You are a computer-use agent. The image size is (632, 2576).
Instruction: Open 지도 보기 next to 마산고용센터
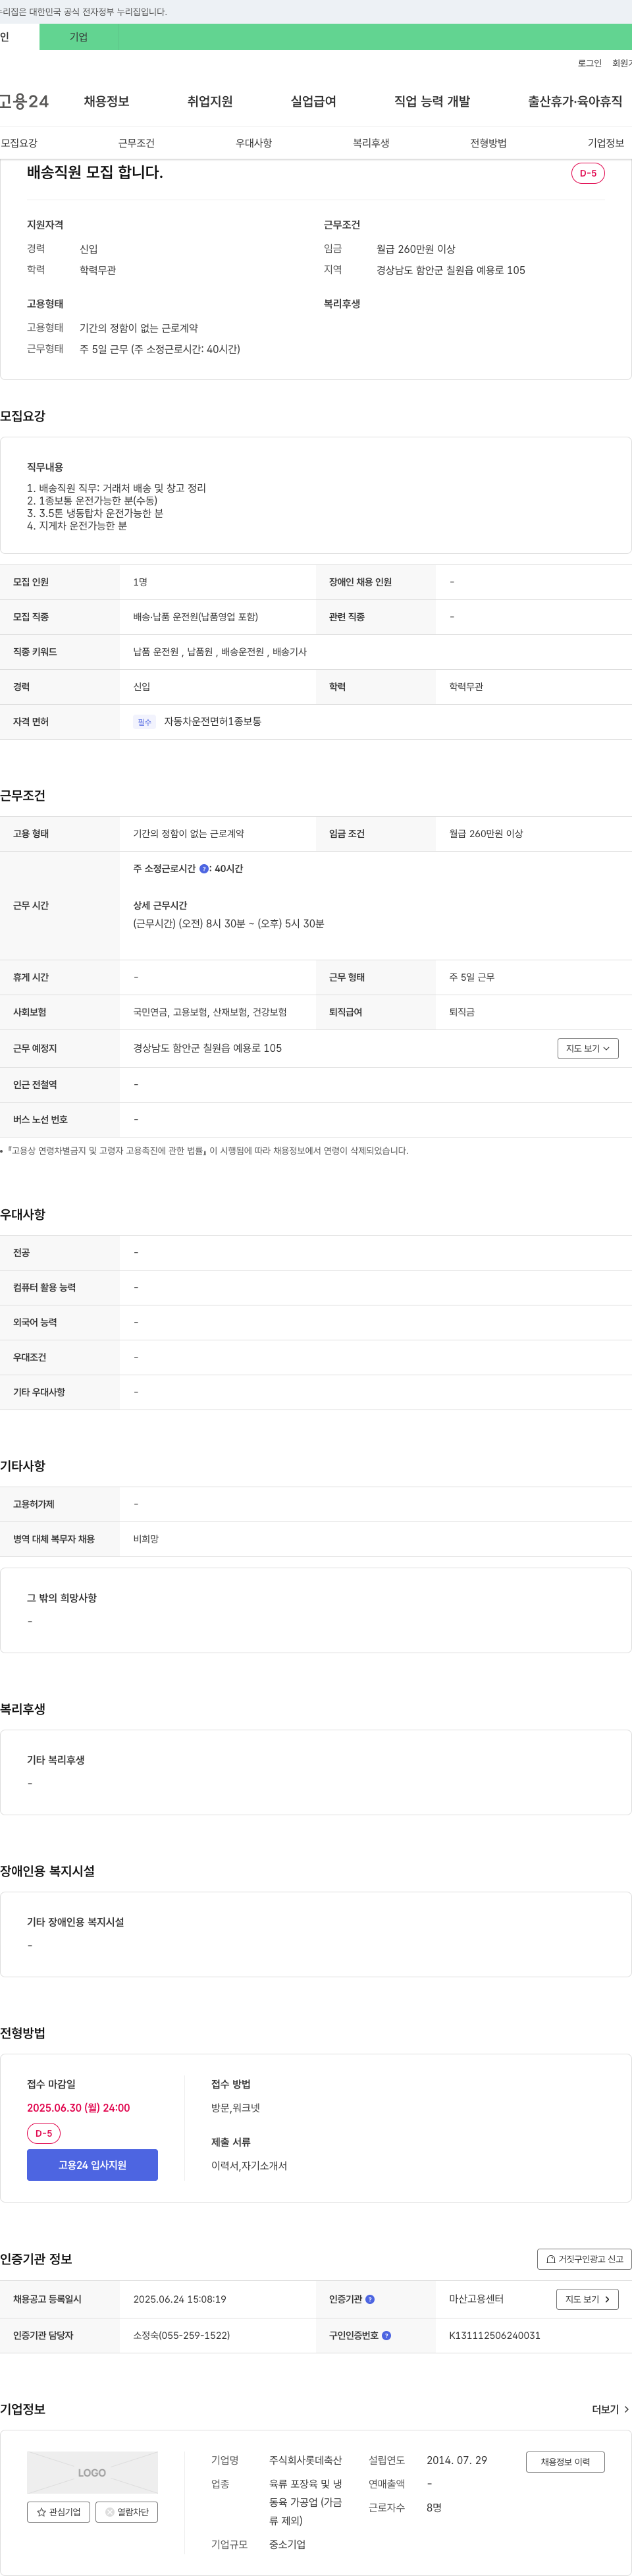pos(587,2299)
